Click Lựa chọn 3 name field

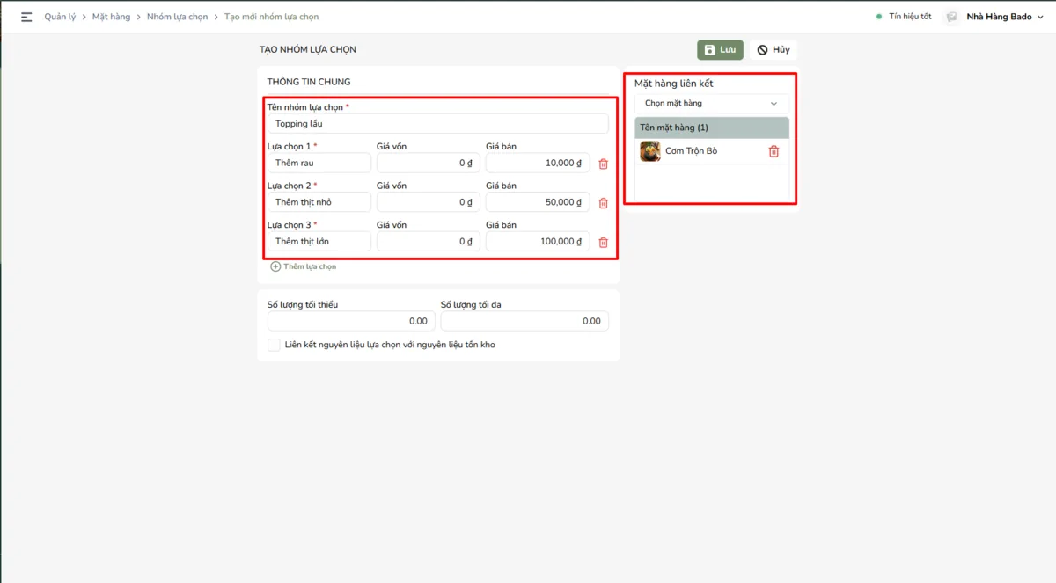319,241
